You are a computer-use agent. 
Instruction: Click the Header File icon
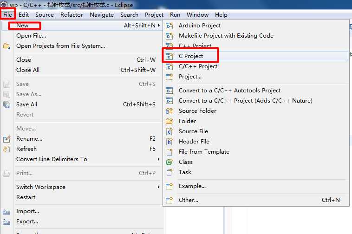point(169,142)
